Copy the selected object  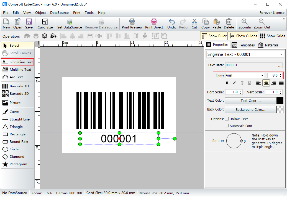(x=205, y=24)
